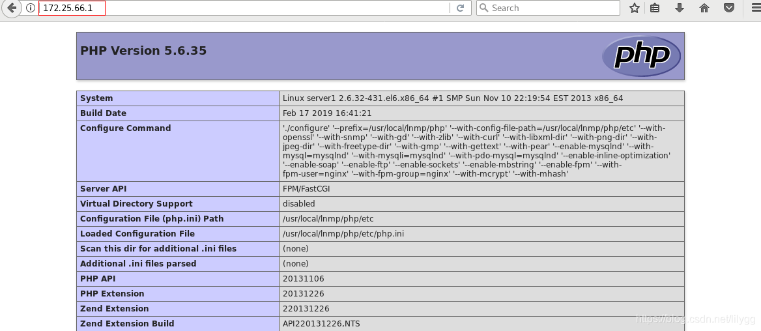Select the Feb 17 2019 16:41:21 value
761x331 pixels.
(327, 113)
